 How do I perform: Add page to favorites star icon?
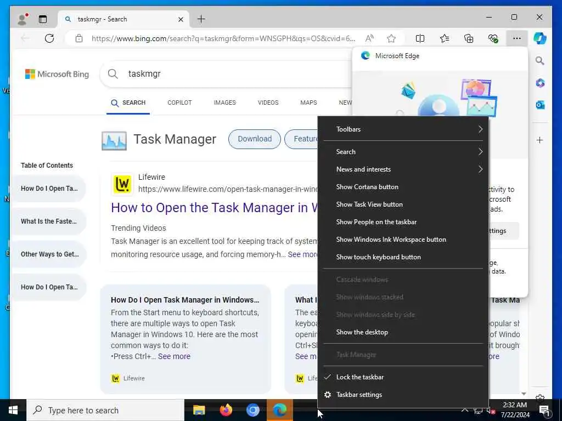(391, 38)
